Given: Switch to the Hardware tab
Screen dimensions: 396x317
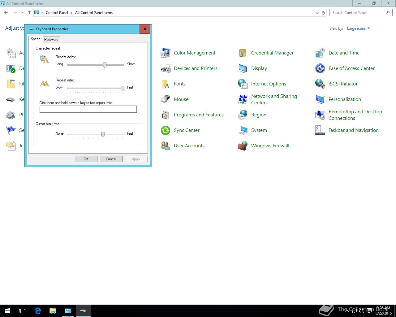Looking at the screenshot, I should (x=51, y=40).
